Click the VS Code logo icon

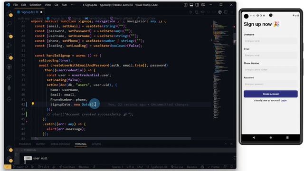pyautogui.click(x=8, y=5)
